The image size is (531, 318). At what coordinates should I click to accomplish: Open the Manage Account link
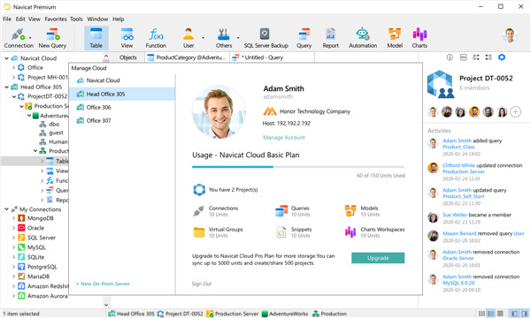click(284, 137)
